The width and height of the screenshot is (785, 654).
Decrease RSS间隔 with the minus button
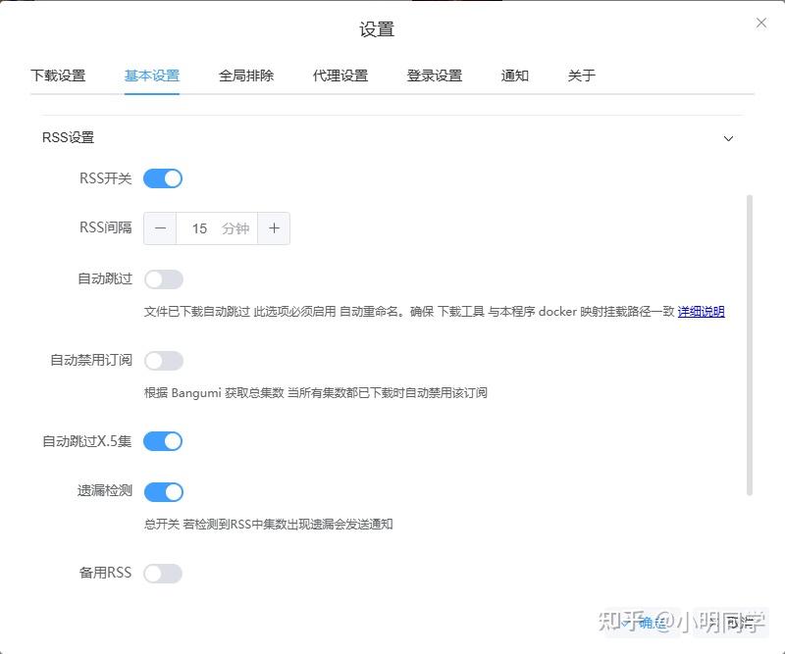click(x=160, y=228)
